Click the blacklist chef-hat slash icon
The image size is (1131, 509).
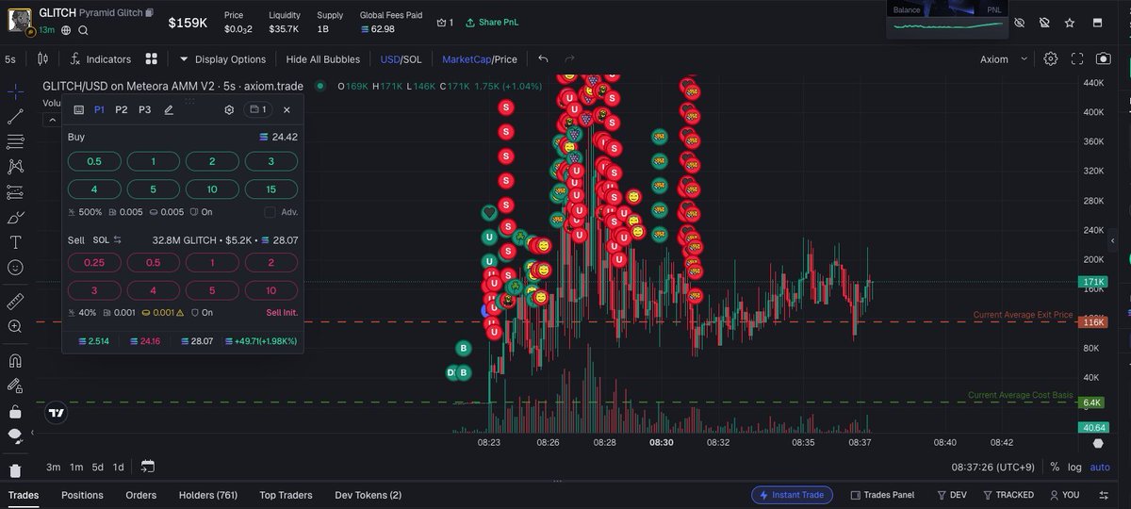click(1043, 22)
